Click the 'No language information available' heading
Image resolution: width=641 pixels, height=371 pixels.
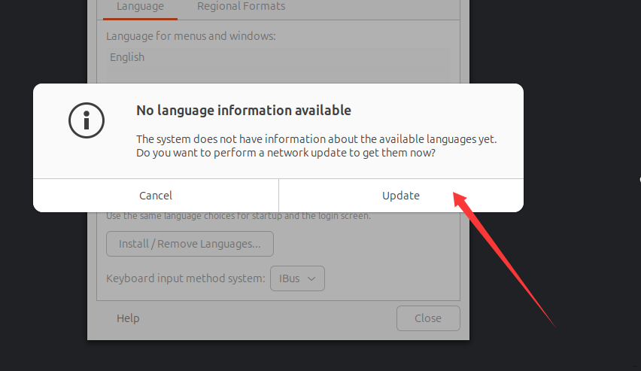pyautogui.click(x=243, y=111)
